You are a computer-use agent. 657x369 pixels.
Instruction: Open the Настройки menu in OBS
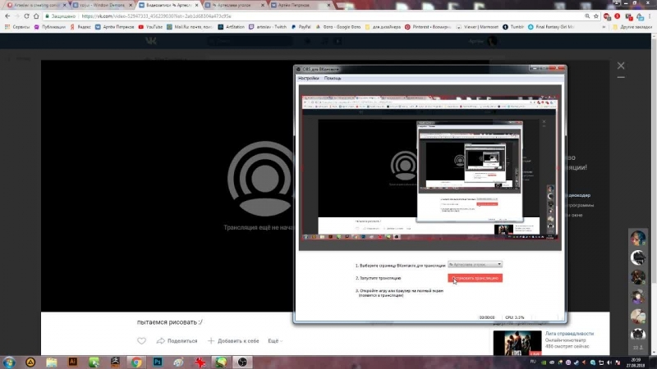(x=309, y=78)
